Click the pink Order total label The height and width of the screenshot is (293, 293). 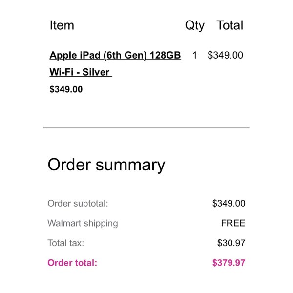[x=72, y=263]
